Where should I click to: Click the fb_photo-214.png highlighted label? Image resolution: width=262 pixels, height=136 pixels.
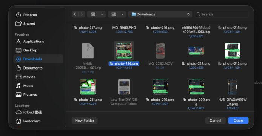coord(124,63)
